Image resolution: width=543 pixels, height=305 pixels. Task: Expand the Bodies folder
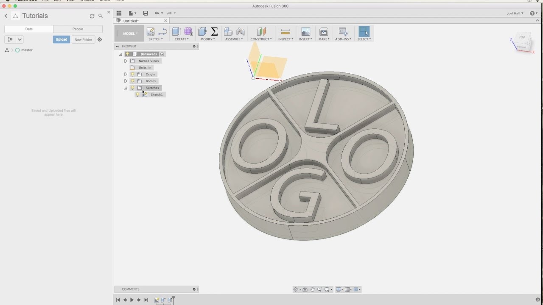(x=126, y=81)
